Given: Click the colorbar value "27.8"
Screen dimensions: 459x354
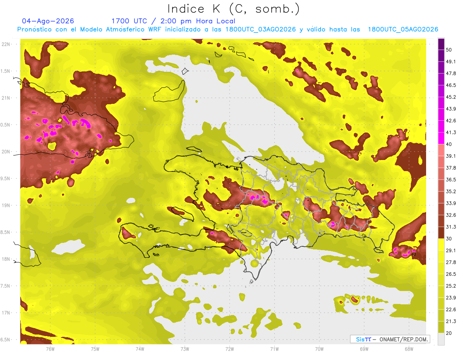Looking at the screenshot, I should coord(451,262).
